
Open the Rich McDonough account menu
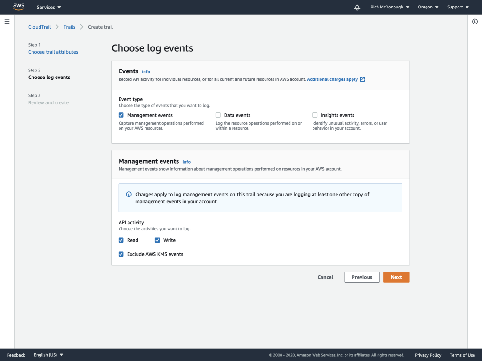point(389,7)
